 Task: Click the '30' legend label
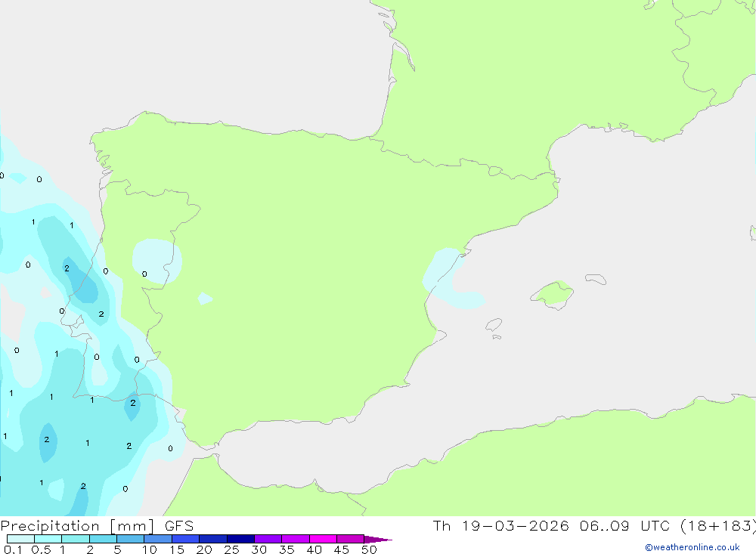click(x=259, y=549)
